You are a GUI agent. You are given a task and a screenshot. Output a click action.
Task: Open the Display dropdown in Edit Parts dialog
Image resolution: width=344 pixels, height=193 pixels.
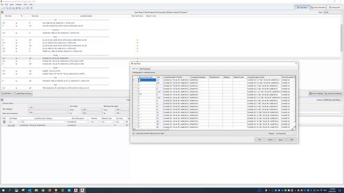pos(285,133)
